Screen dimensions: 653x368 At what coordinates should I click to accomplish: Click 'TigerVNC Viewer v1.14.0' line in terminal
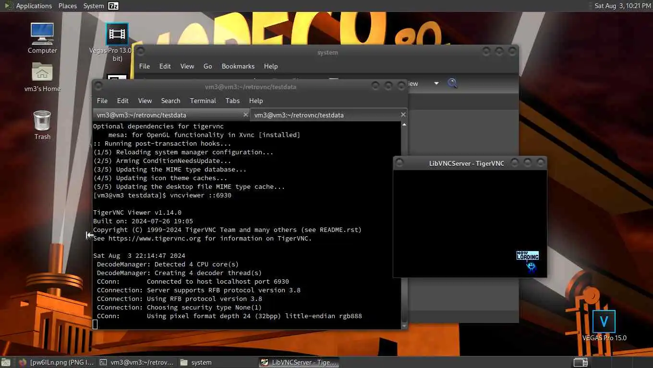pos(137,213)
